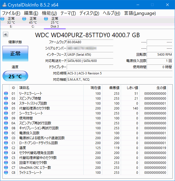Image resolution: width=175 pixels, height=181 pixels.
Task: Click raw value 000000000019 in 温度 row
Action: pos(155,148)
